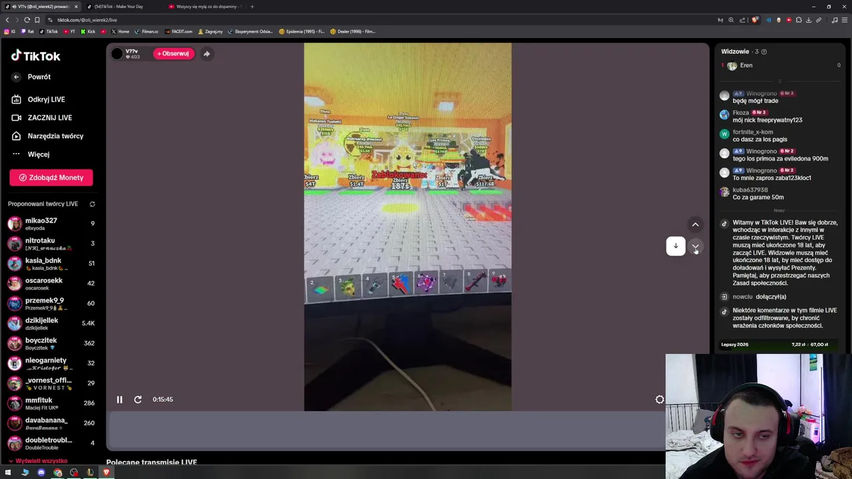Viewport: 852px width, 479px height.
Task: Close the active TikTok live tab
Action: pos(76,7)
